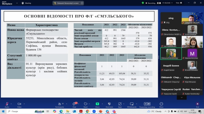Select Oleksandr Berezovskyi's video thumbnail

tap(171, 54)
